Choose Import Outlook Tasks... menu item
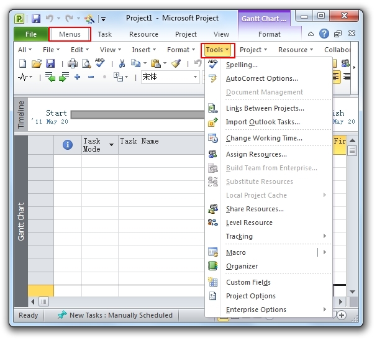The height and width of the screenshot is (340, 377). 269,122
